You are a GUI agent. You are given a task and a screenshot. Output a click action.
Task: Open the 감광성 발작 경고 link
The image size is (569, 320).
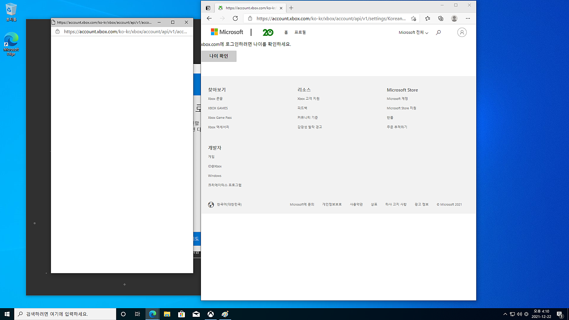[x=309, y=127]
